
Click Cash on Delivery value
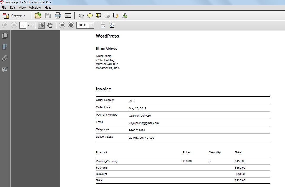[x=140, y=116]
